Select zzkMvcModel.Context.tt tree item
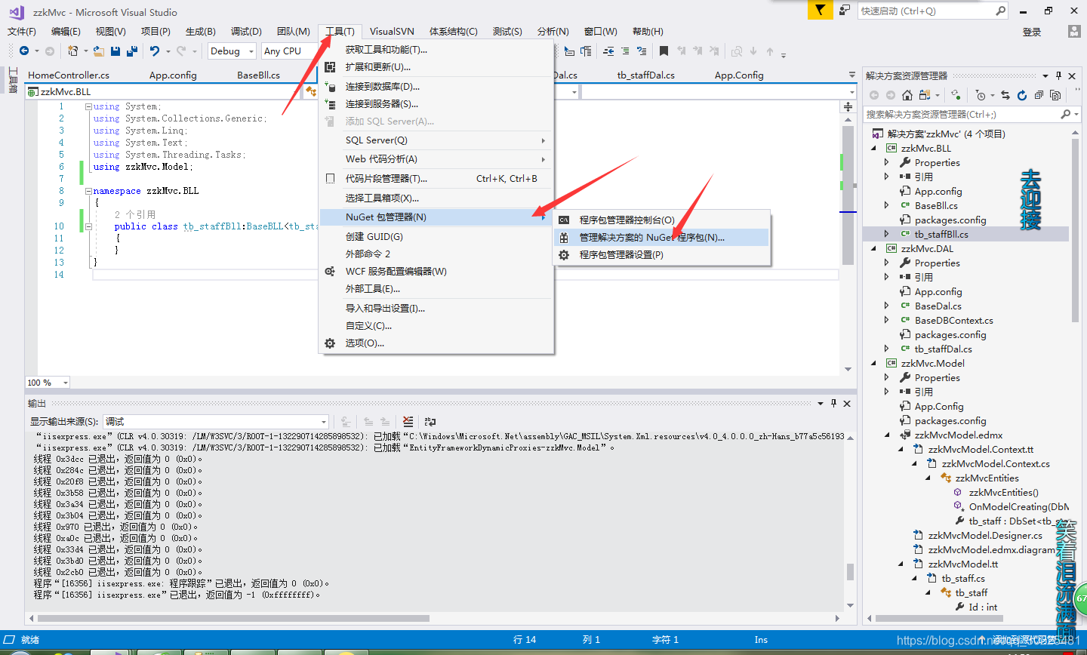 [981, 450]
